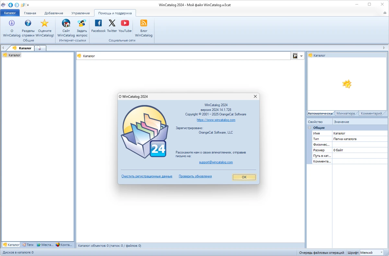Open the https://www.wincatalog.com link
This screenshot has height=256, width=389.
(x=216, y=120)
